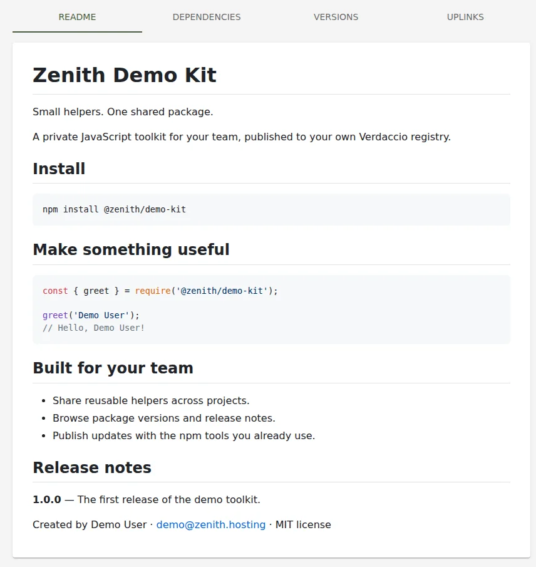The height and width of the screenshot is (567, 536).
Task: Click the npm install @zenith/demo-kit command
Action: (114, 209)
